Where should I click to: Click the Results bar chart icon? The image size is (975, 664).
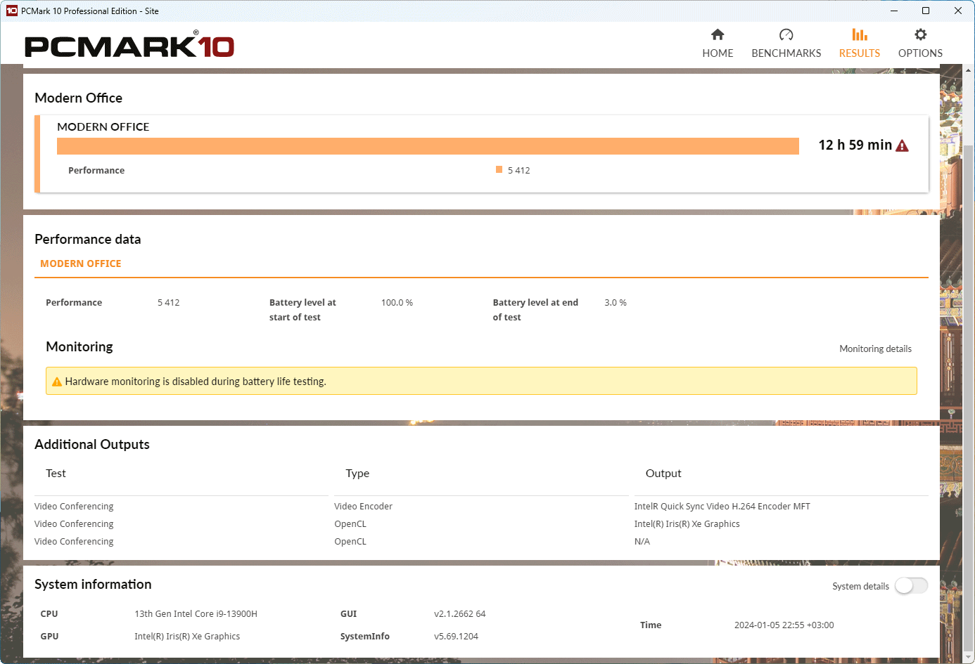pyautogui.click(x=859, y=34)
